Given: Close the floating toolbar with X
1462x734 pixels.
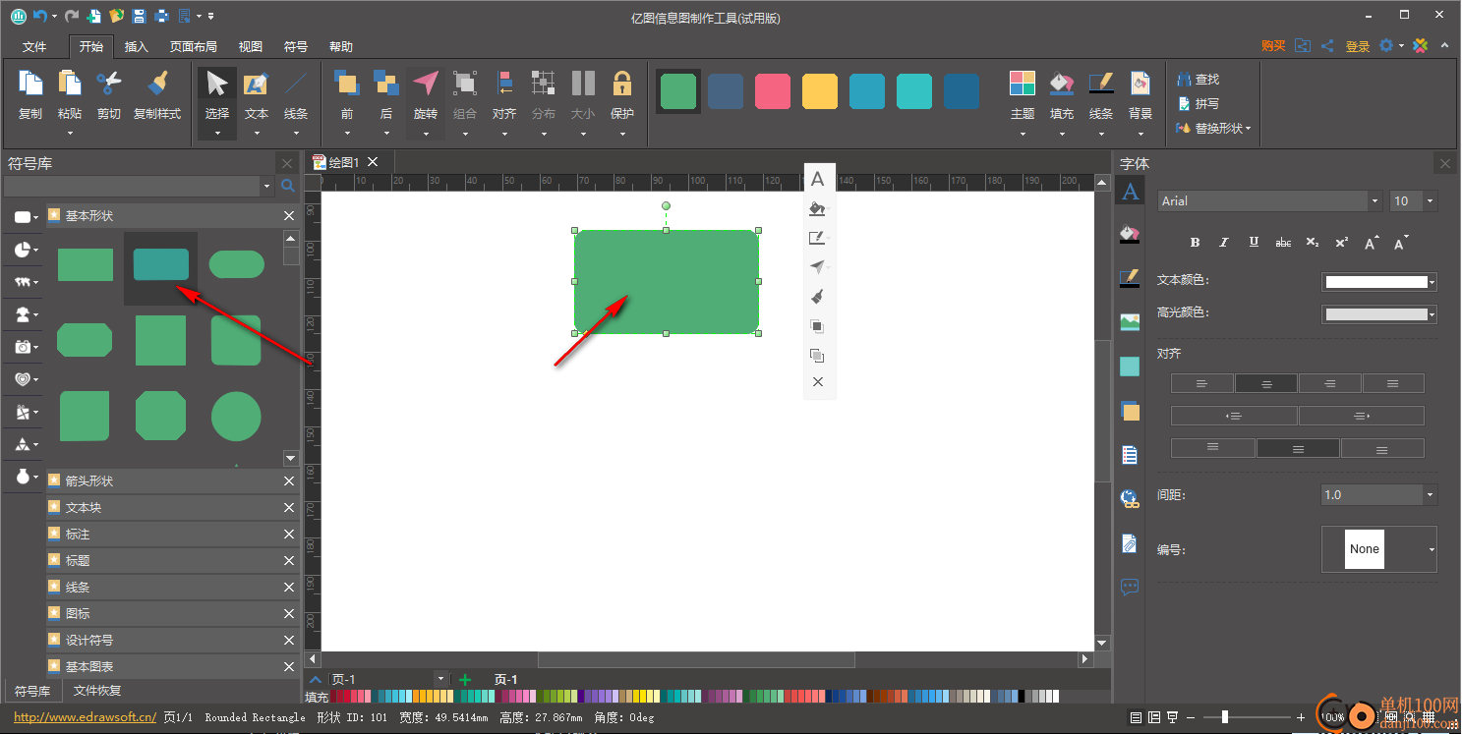Looking at the screenshot, I should point(818,381).
